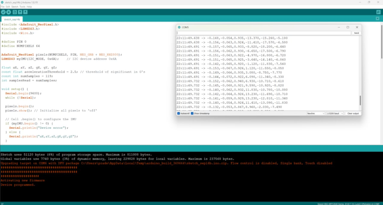The height and width of the screenshot is (205, 383).
Task: Click the Send button in COM5 monitor
Action: [356, 33]
